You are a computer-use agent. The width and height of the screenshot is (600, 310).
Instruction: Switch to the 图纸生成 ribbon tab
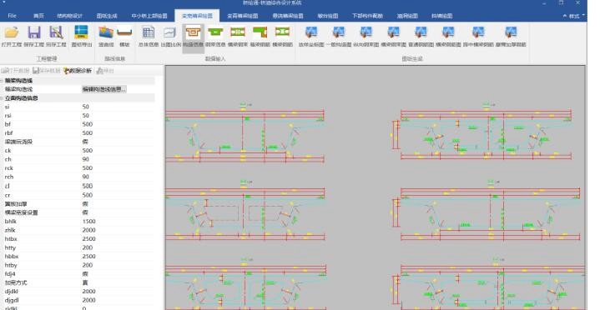107,16
